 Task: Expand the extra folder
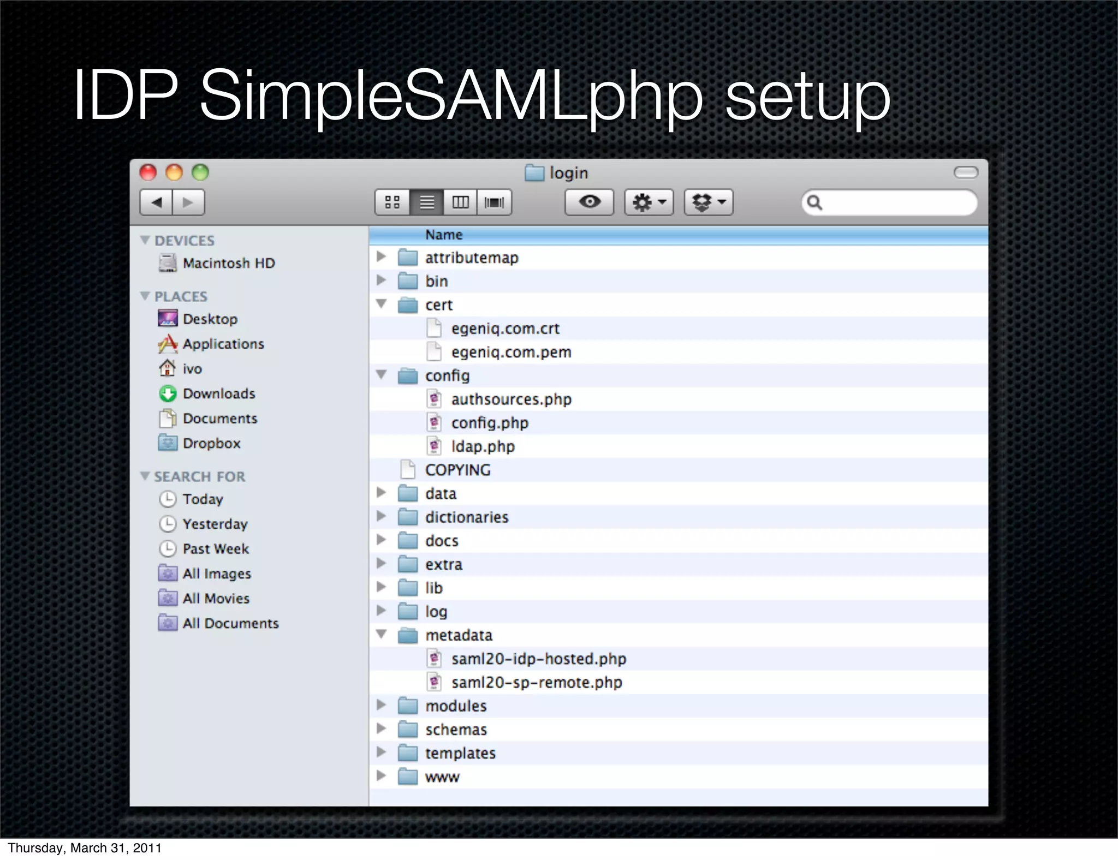382,563
